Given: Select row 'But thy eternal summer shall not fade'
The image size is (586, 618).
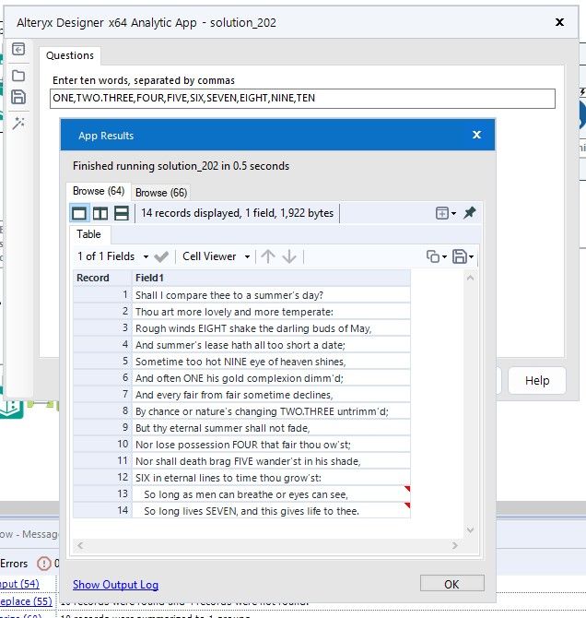Looking at the screenshot, I should [271, 428].
